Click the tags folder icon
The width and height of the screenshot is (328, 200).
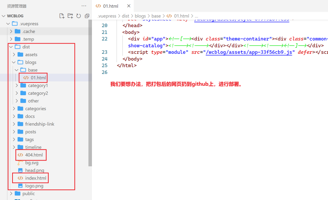20,139
